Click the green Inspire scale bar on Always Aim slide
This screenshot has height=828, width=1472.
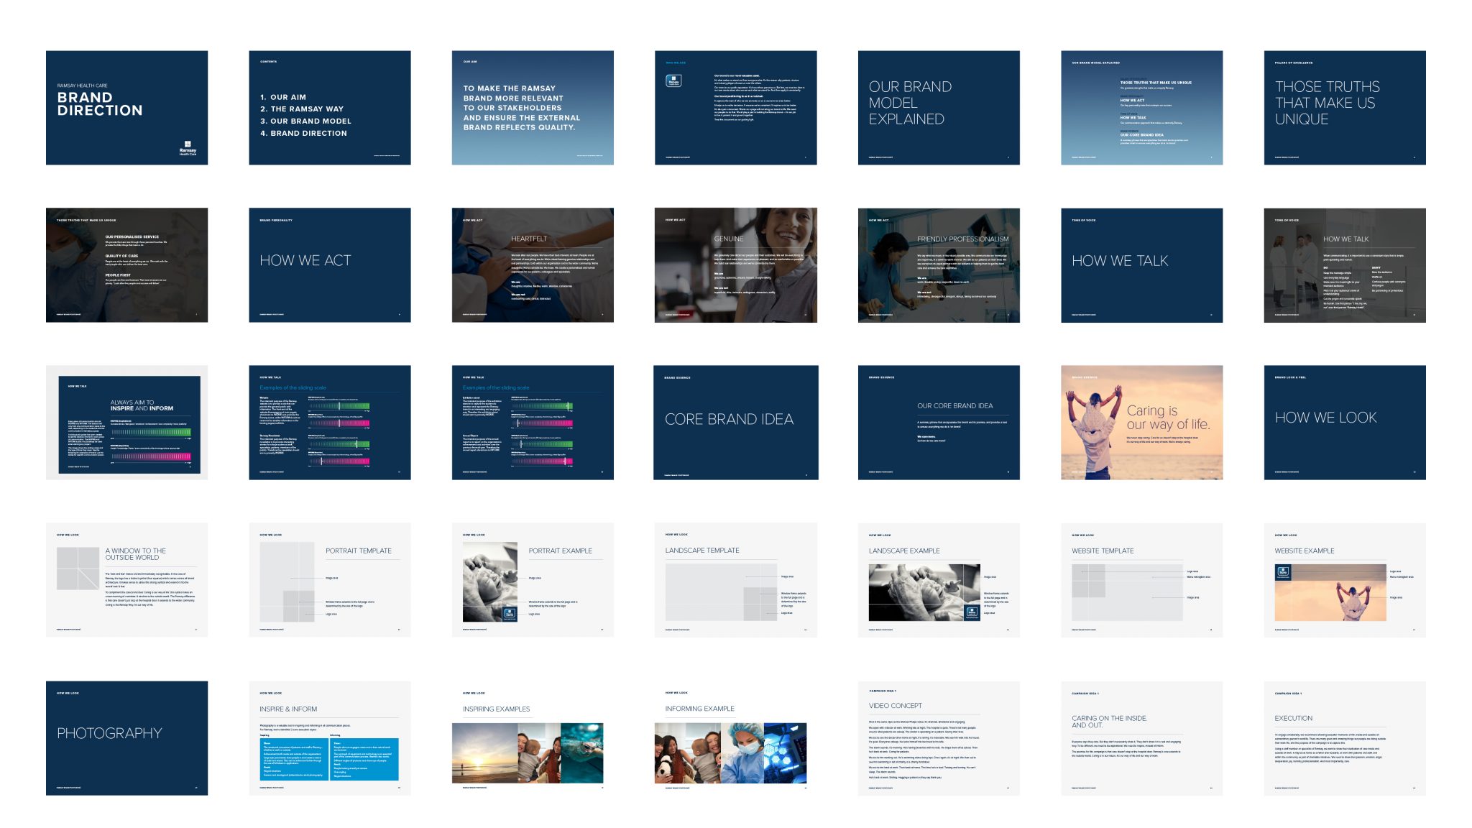pos(151,432)
